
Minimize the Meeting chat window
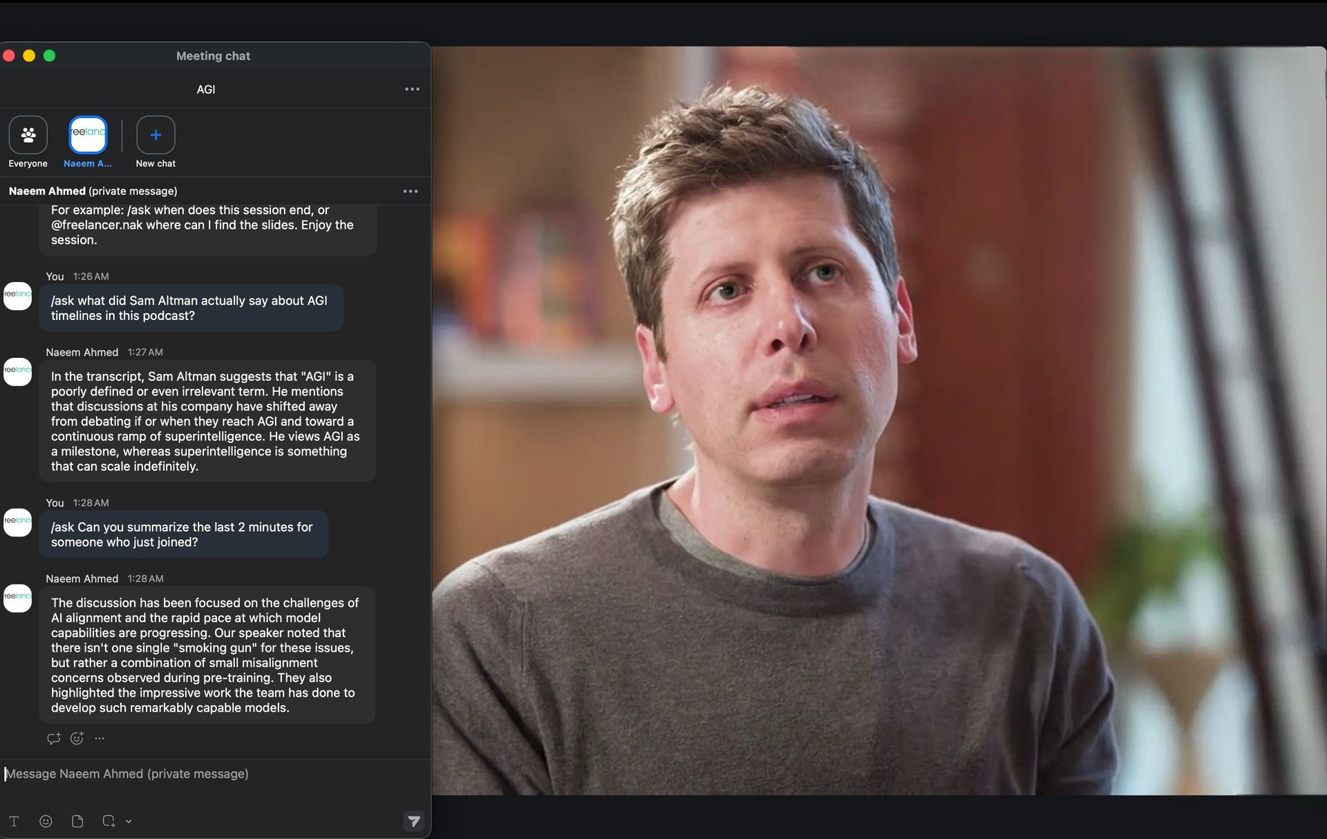click(x=29, y=56)
